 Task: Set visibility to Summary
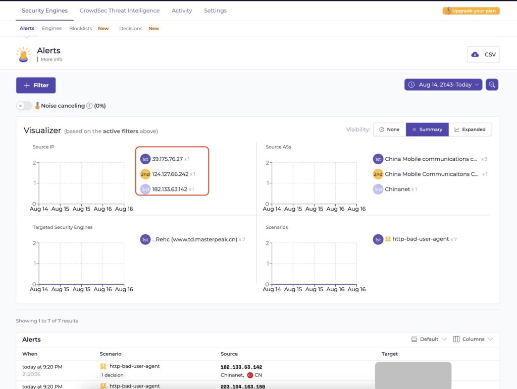pos(427,129)
